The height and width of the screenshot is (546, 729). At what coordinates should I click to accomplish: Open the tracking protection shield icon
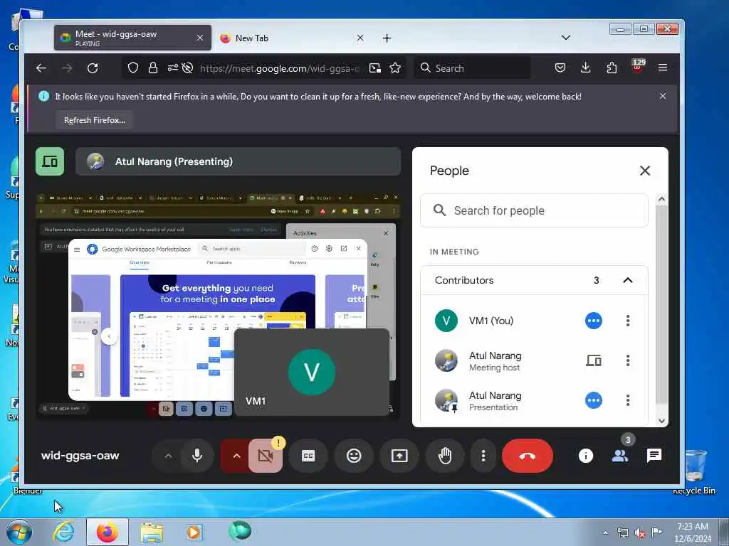(x=133, y=68)
